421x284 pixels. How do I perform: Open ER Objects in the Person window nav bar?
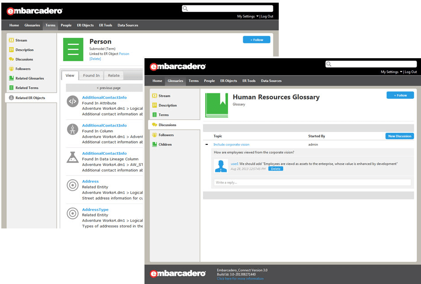point(85,25)
